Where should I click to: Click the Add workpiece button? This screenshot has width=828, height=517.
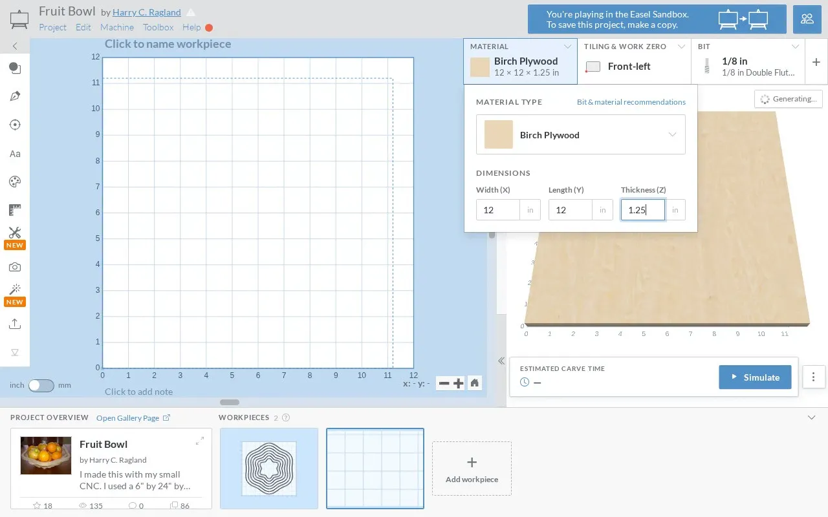point(472,469)
